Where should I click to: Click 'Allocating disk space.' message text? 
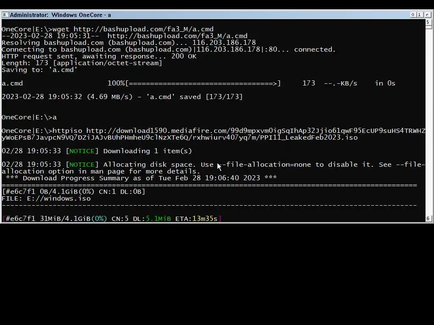click(150, 165)
